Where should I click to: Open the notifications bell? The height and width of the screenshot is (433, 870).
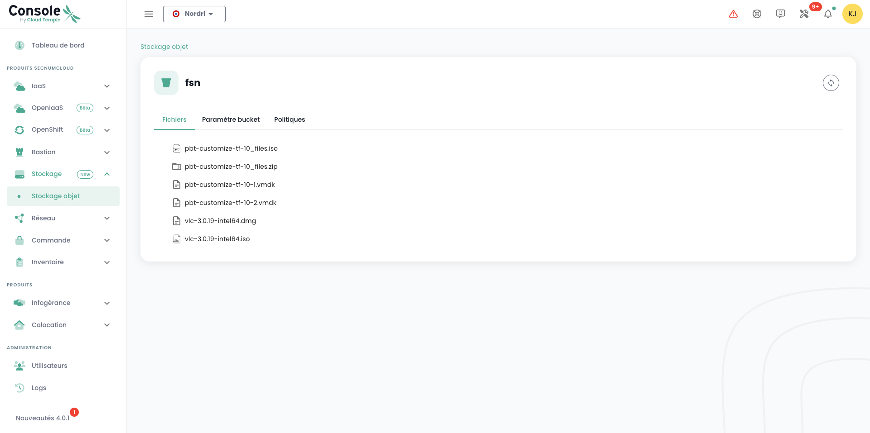click(x=828, y=14)
